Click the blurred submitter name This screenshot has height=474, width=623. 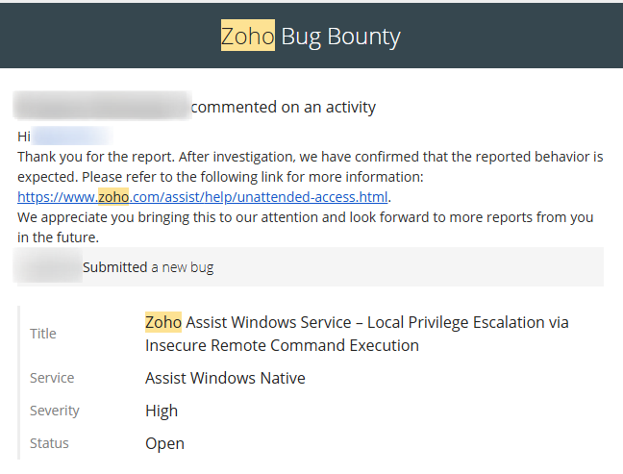point(49,267)
